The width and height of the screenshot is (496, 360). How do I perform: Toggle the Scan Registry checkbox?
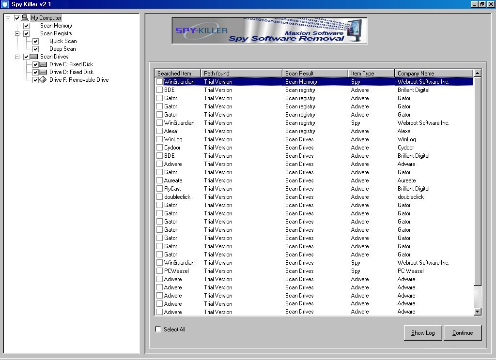[x=27, y=33]
